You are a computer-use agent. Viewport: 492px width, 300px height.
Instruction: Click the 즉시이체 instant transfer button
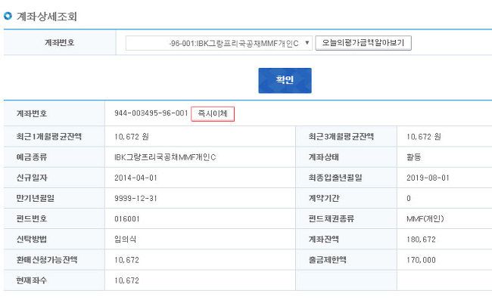click(x=213, y=113)
